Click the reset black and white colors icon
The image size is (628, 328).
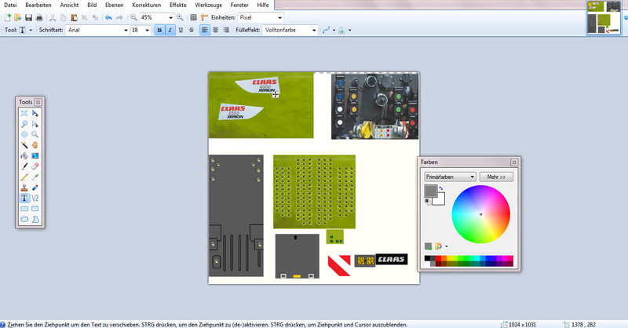(428, 202)
